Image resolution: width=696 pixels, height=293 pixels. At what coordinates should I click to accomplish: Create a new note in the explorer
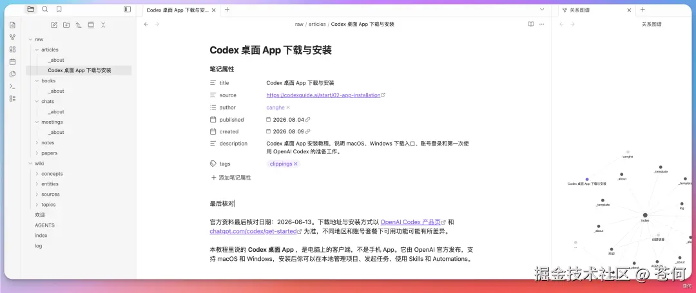pyautogui.click(x=54, y=25)
